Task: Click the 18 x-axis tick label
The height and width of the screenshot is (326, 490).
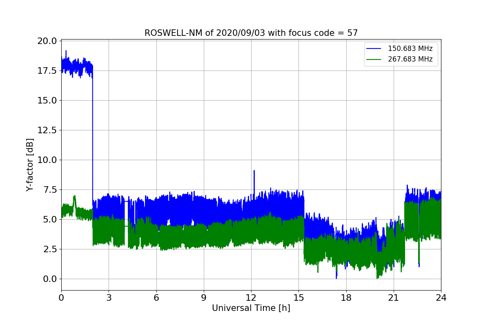Action: tap(346, 297)
